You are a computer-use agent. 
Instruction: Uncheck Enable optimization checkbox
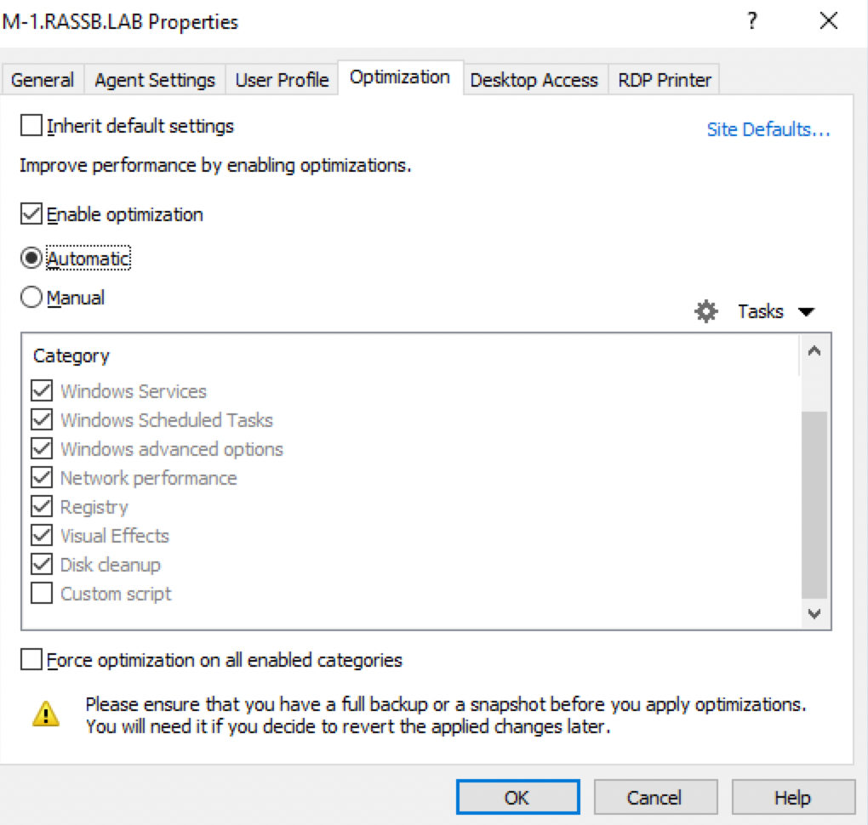pos(31,214)
